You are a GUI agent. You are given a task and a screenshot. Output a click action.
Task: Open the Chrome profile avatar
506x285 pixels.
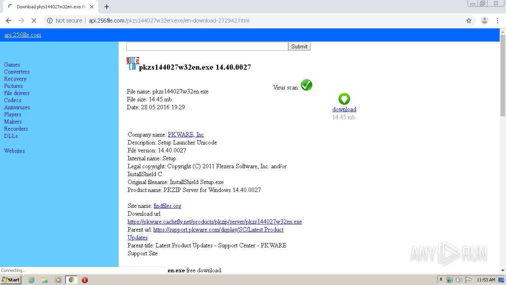coord(484,21)
